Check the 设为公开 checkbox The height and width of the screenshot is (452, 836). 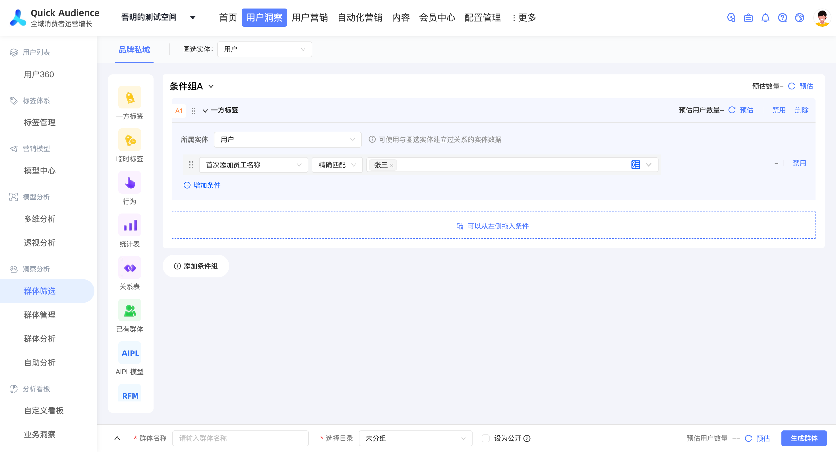pos(485,438)
